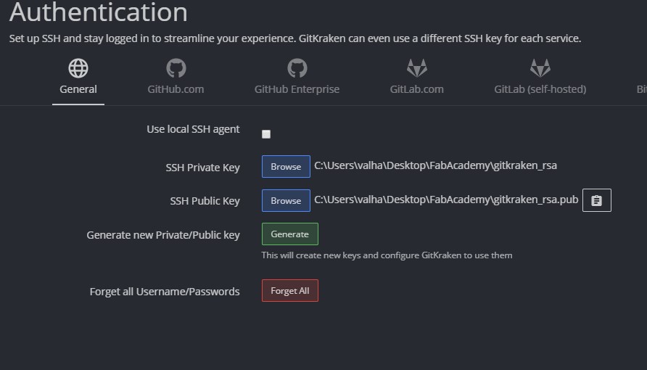Enable the Use local SSH agent checkbox
Image resolution: width=647 pixels, height=370 pixels.
[266, 134]
